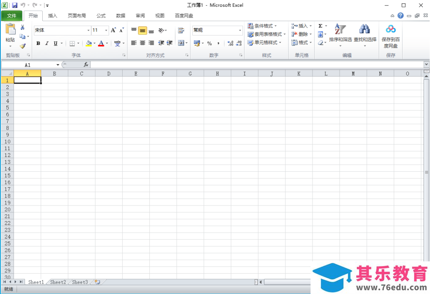The width and height of the screenshot is (430, 294).
Task: Click the AutoSum sigma icon
Action: (320, 26)
